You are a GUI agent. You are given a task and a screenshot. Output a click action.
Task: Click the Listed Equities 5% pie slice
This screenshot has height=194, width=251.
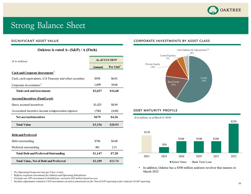coord(180,60)
